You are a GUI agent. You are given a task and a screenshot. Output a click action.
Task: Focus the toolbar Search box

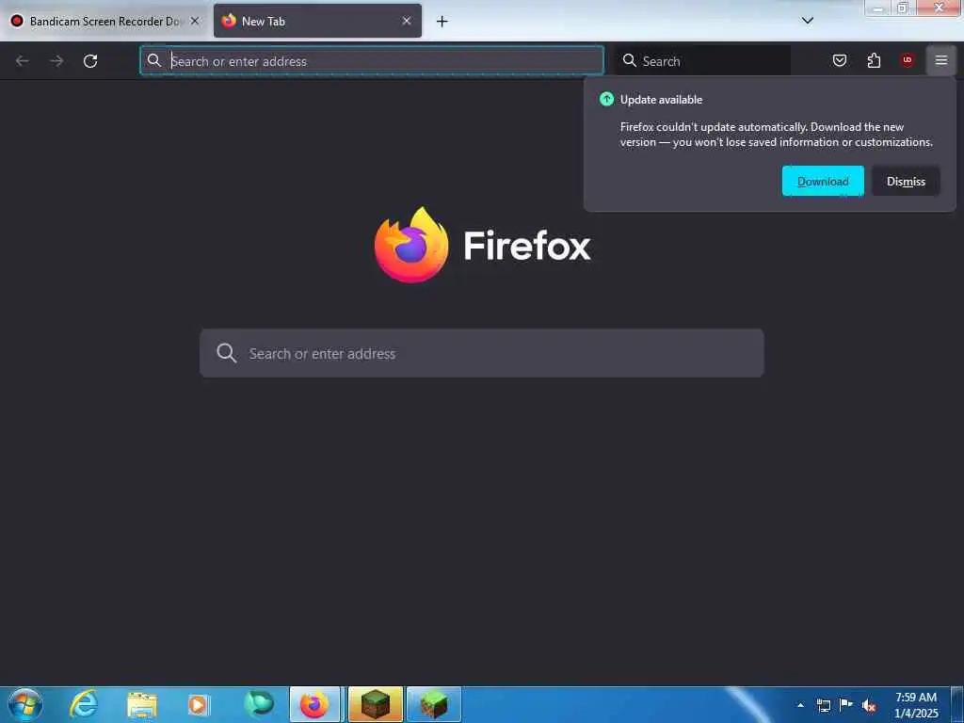click(702, 61)
